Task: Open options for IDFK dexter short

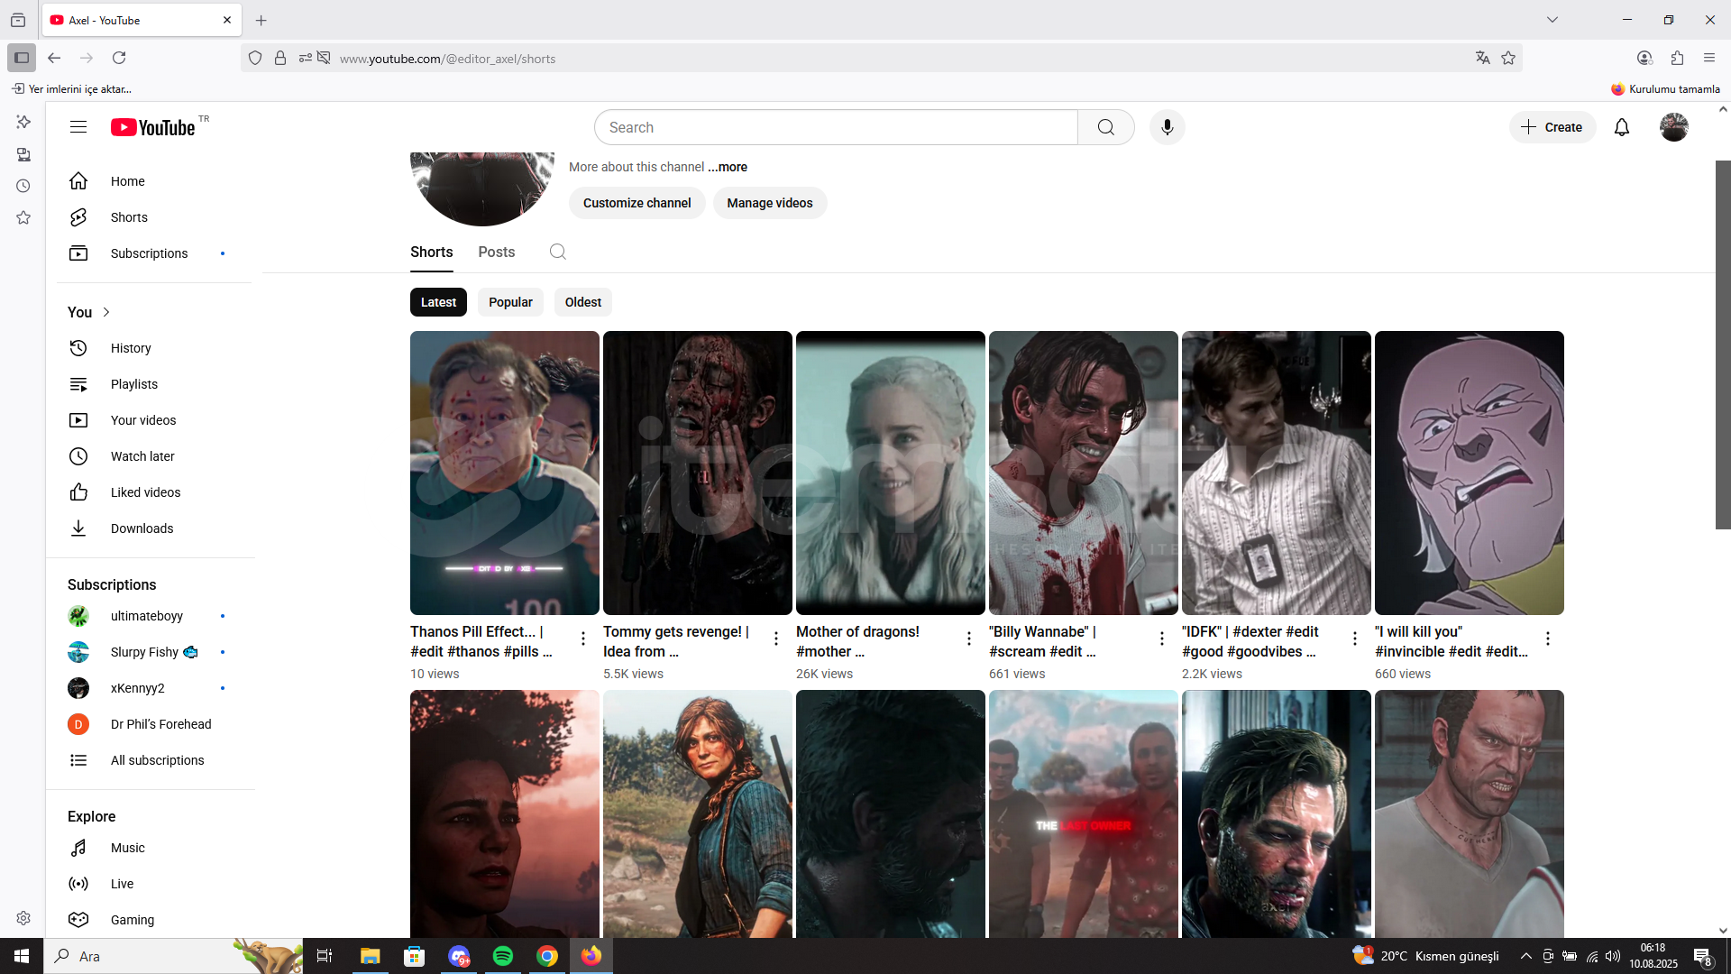Action: point(1355,639)
